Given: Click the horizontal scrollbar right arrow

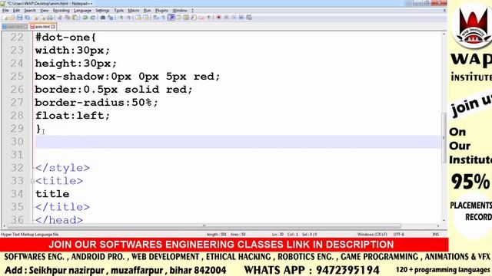Looking at the screenshot, I should pos(438,225).
